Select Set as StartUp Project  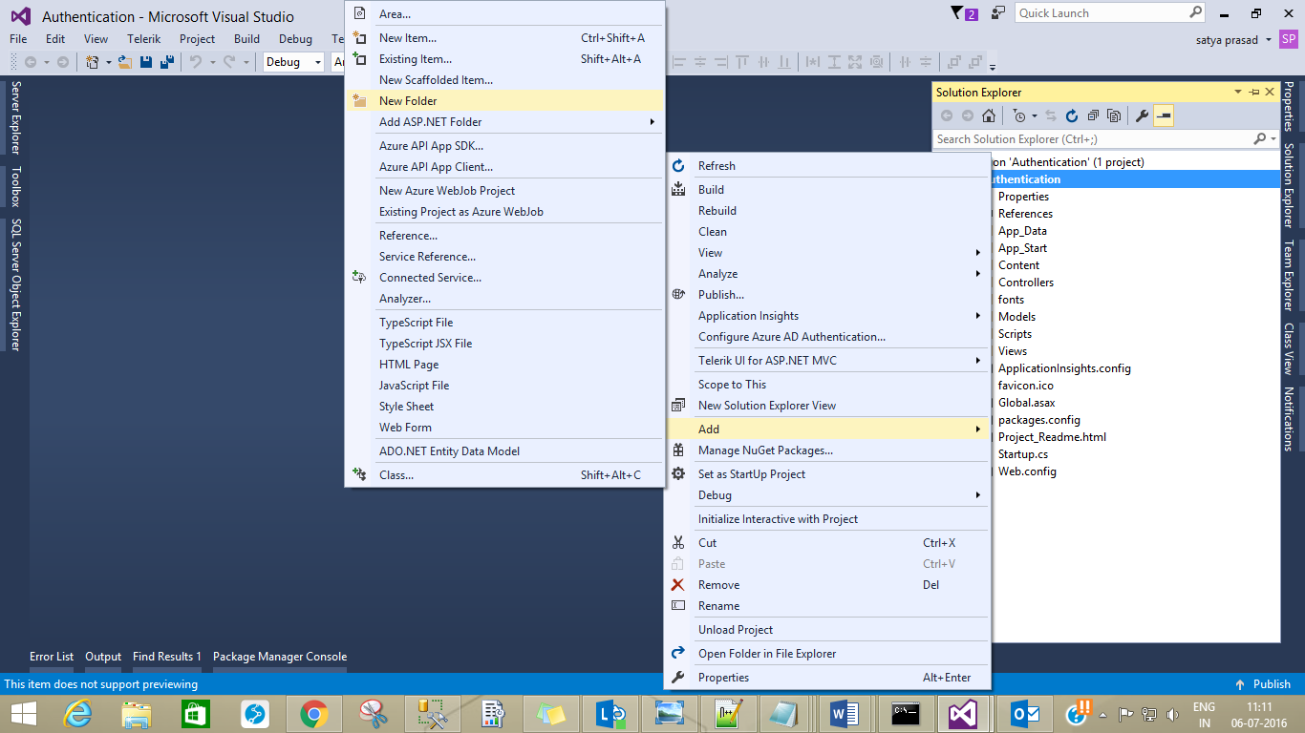(x=827, y=474)
